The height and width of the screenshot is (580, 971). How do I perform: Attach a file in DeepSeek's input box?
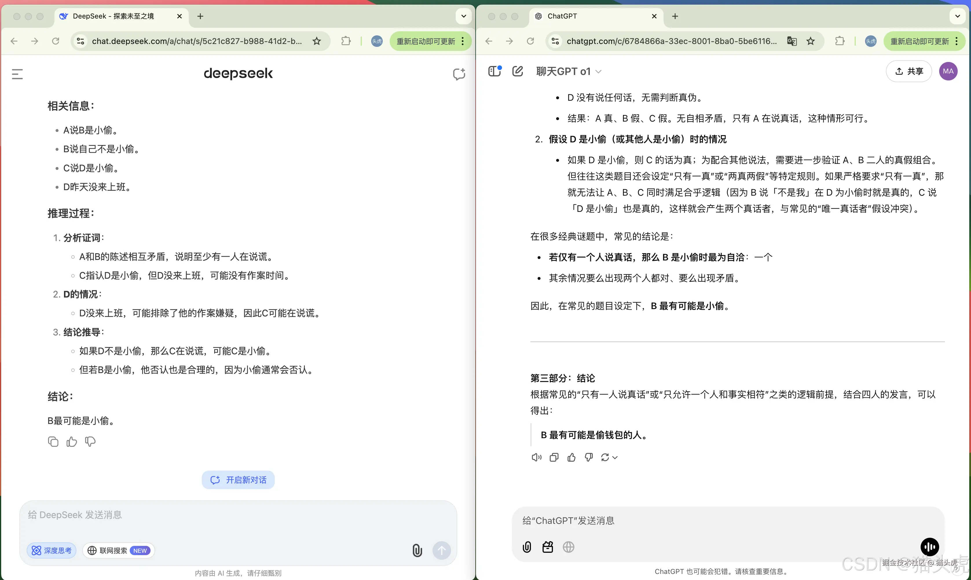pyautogui.click(x=417, y=550)
